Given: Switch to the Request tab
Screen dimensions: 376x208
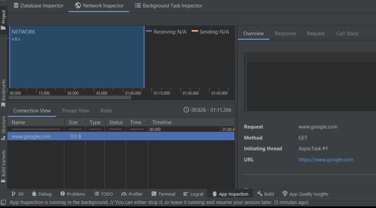Looking at the screenshot, I should click(315, 33).
